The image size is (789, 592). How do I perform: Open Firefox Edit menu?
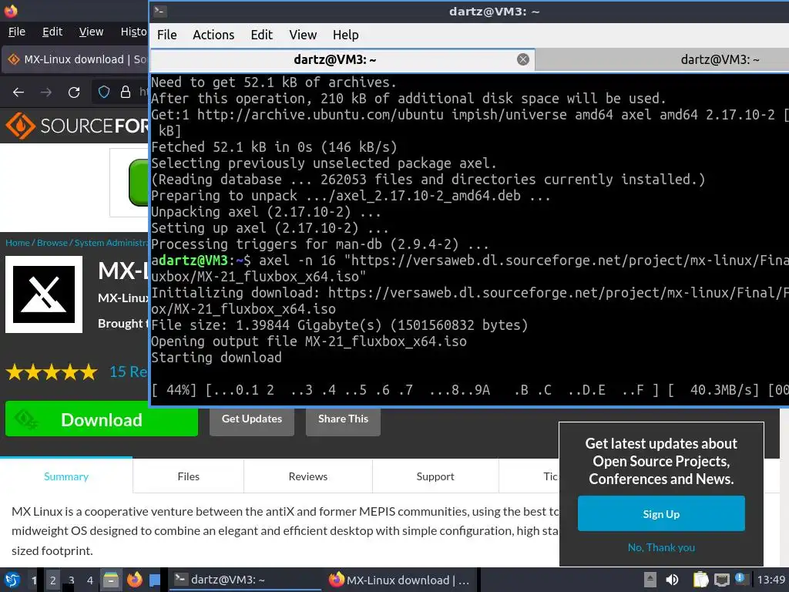click(52, 32)
